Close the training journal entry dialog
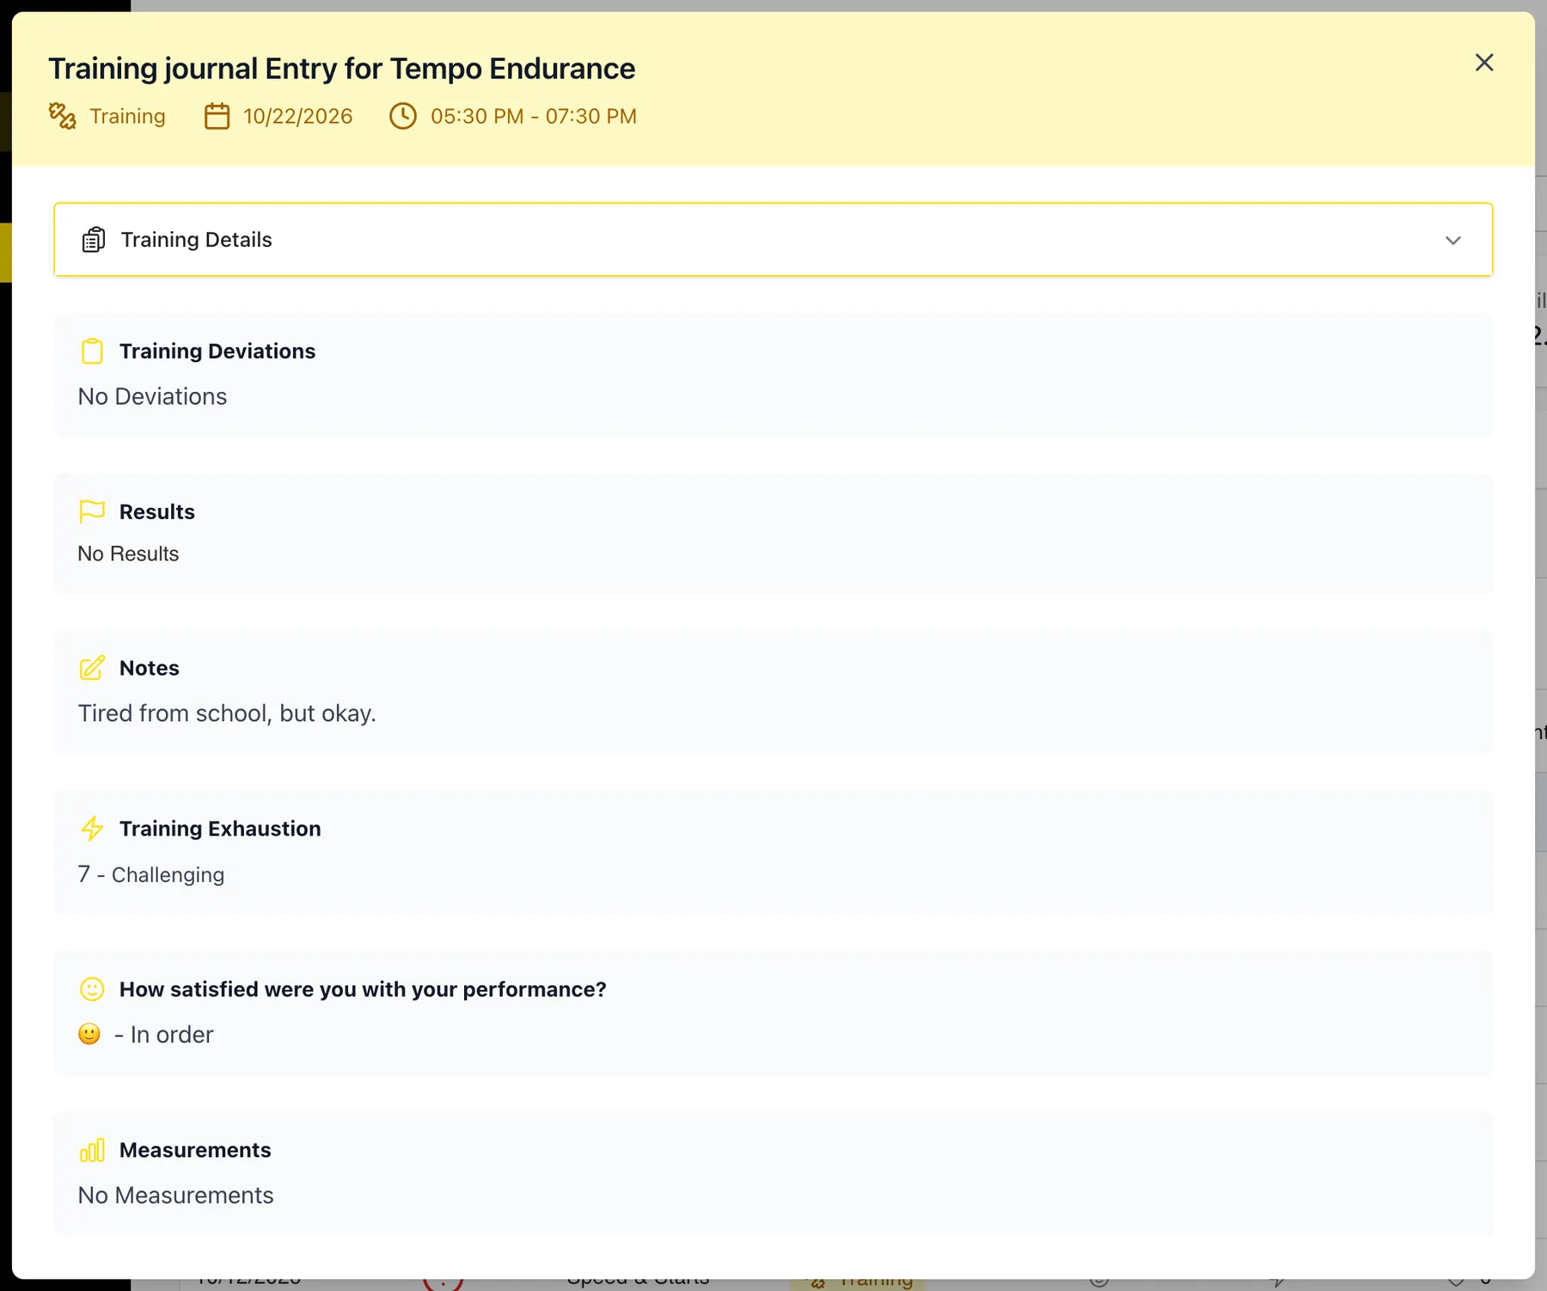This screenshot has width=1547, height=1291. (1483, 63)
